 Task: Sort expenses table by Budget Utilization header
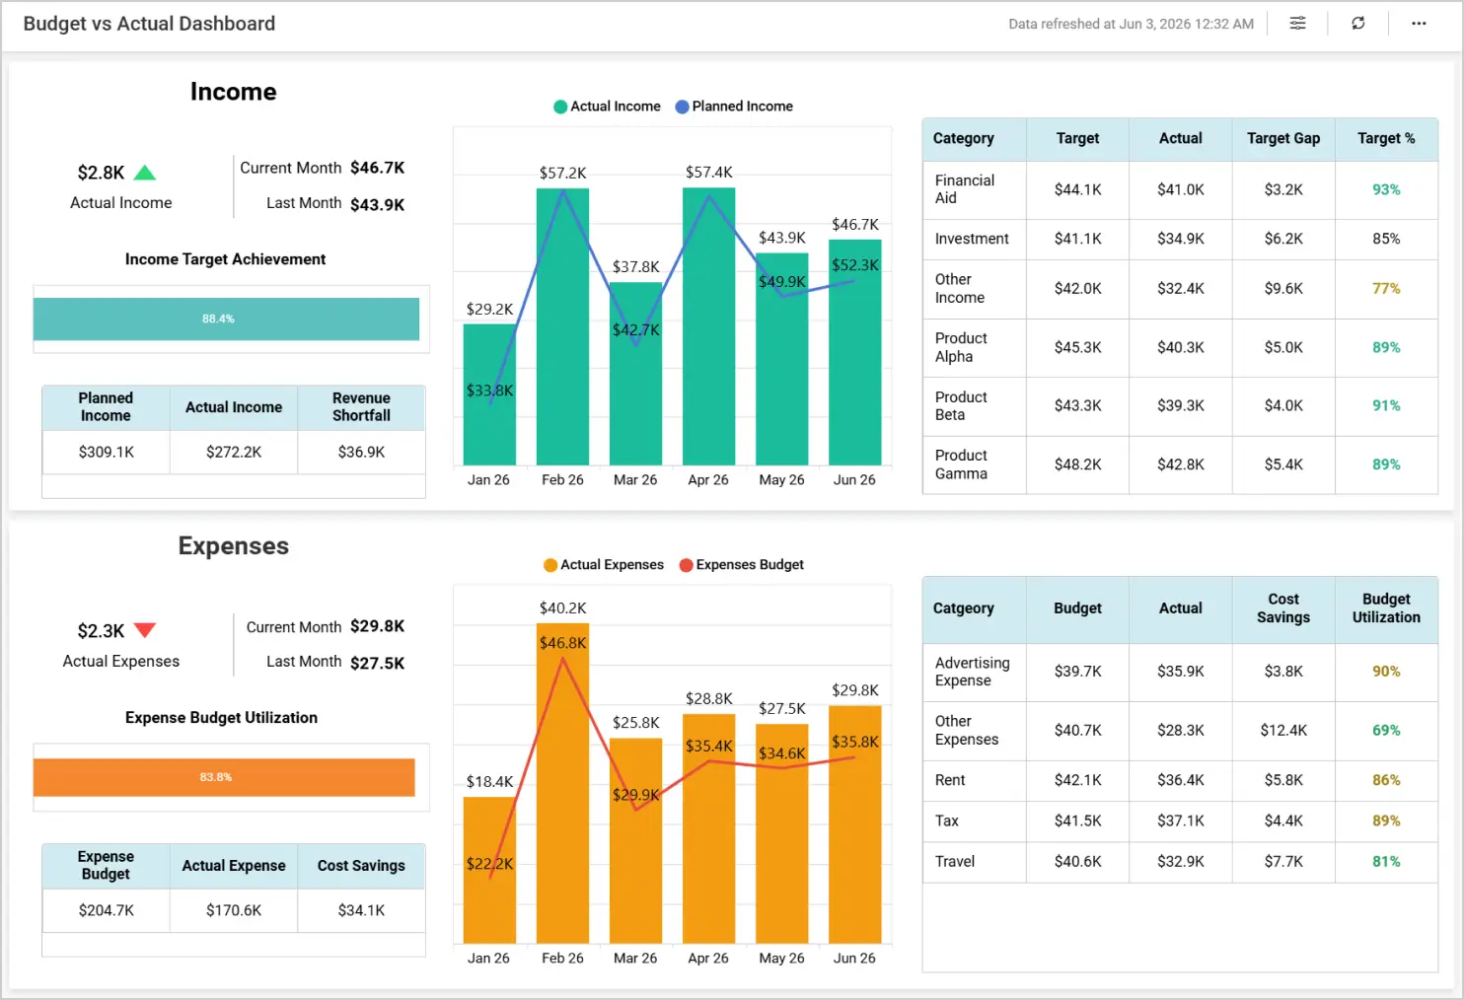(x=1386, y=608)
